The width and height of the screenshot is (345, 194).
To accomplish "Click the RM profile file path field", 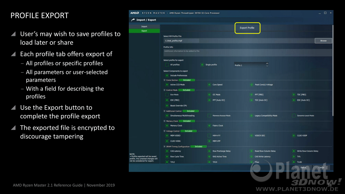I will tap(239, 41).
